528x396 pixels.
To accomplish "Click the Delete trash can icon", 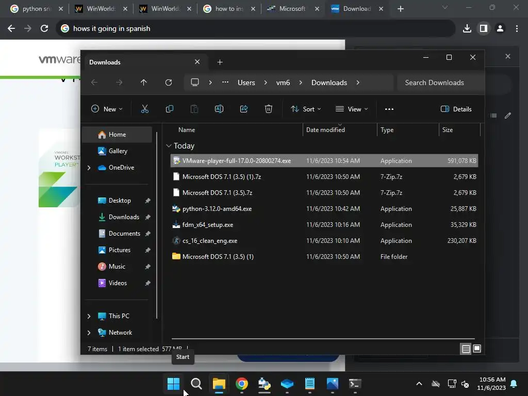I will tap(268, 109).
